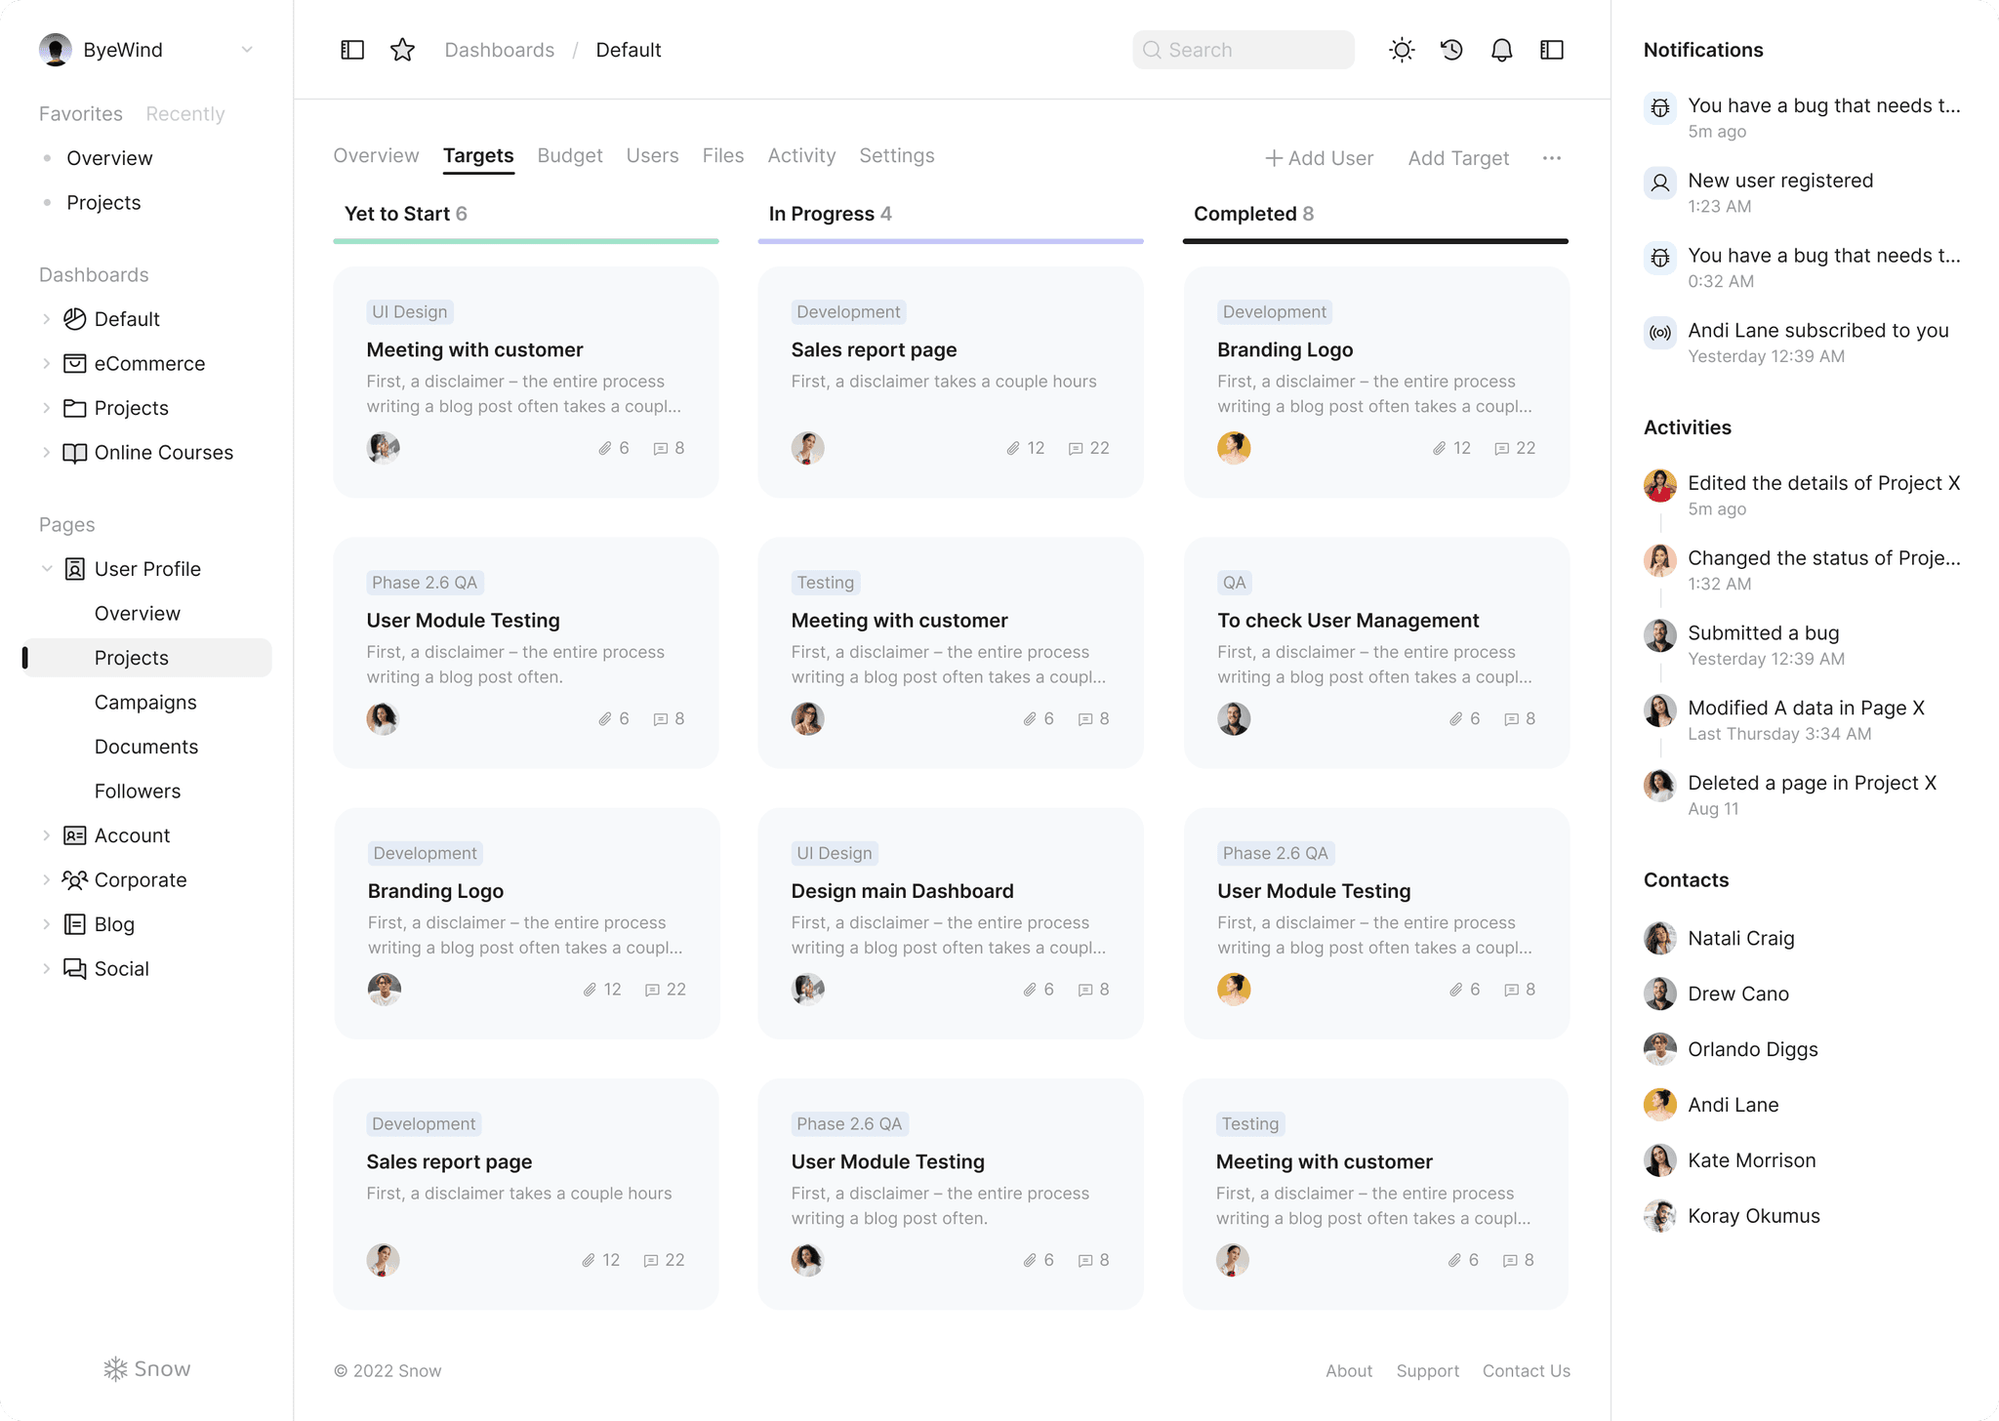Click the Snow snowflake logo at the bottom

[116, 1367]
